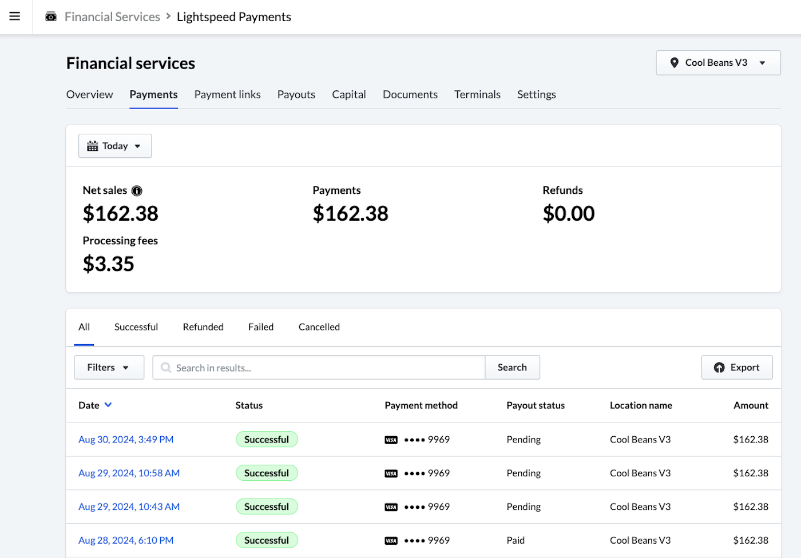Click the info tooltip next to Net sales

[x=137, y=190]
